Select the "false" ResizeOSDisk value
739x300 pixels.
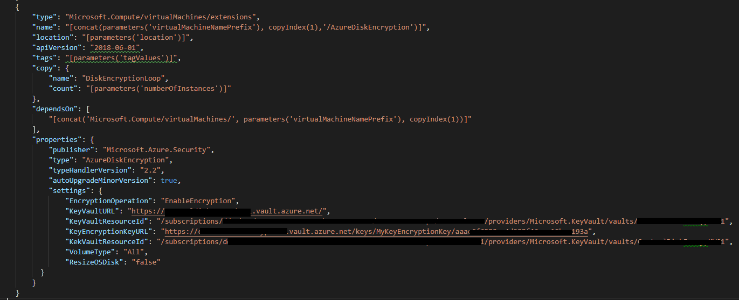(x=146, y=262)
